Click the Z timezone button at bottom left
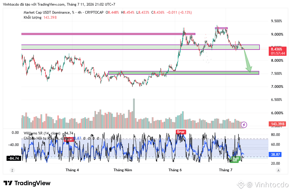The image size is (291, 192). (x=12, y=170)
